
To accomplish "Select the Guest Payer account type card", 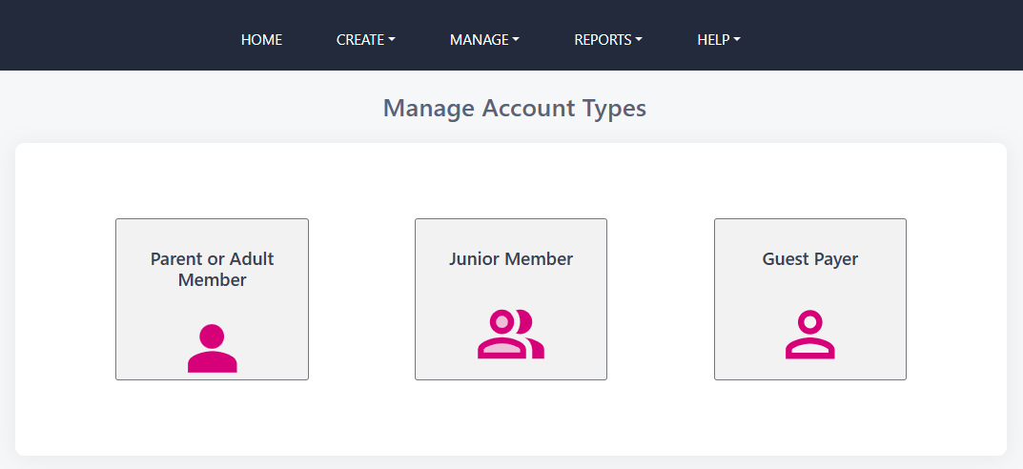I will point(810,299).
